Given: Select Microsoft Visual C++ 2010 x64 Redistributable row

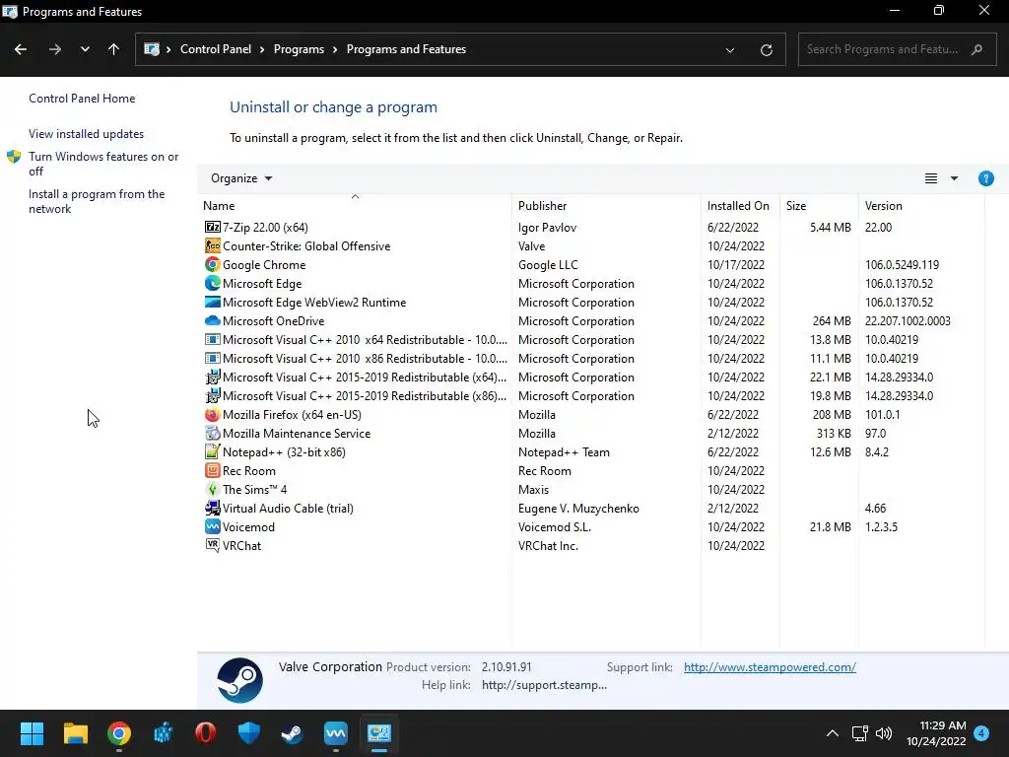Looking at the screenshot, I should click(591, 339).
